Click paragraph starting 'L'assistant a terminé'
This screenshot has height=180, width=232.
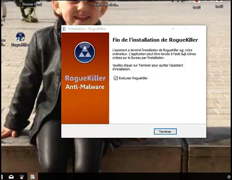[154, 54]
